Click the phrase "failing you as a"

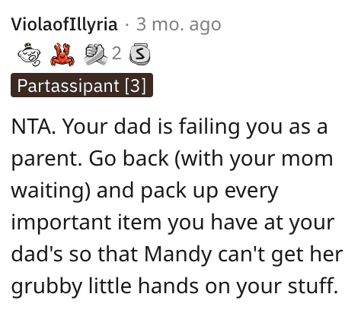(253, 128)
